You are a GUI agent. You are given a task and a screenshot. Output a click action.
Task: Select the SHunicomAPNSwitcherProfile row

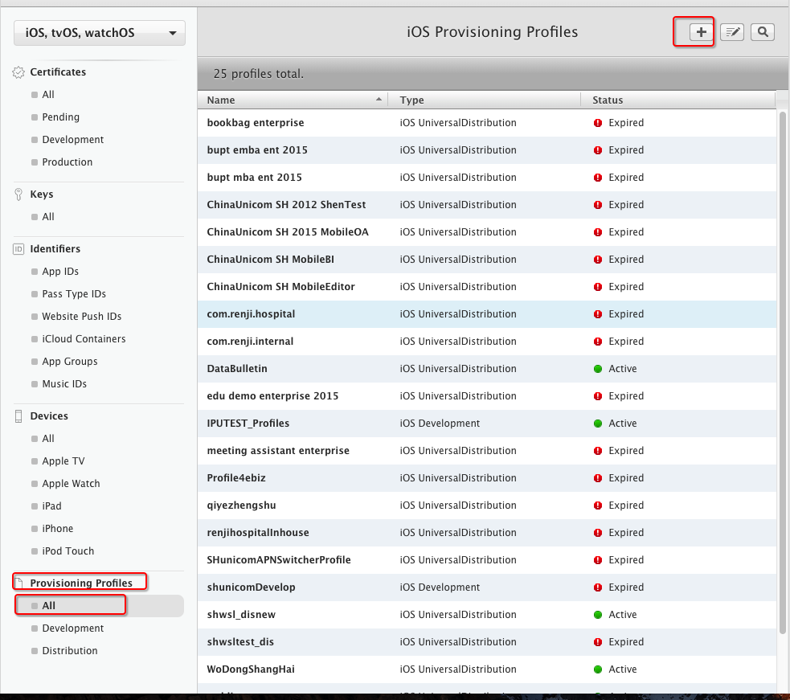487,560
